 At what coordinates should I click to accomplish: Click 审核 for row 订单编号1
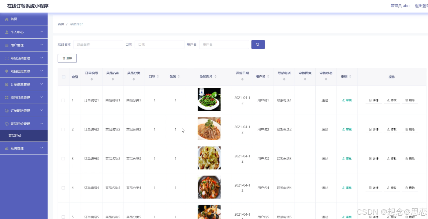tap(347, 100)
